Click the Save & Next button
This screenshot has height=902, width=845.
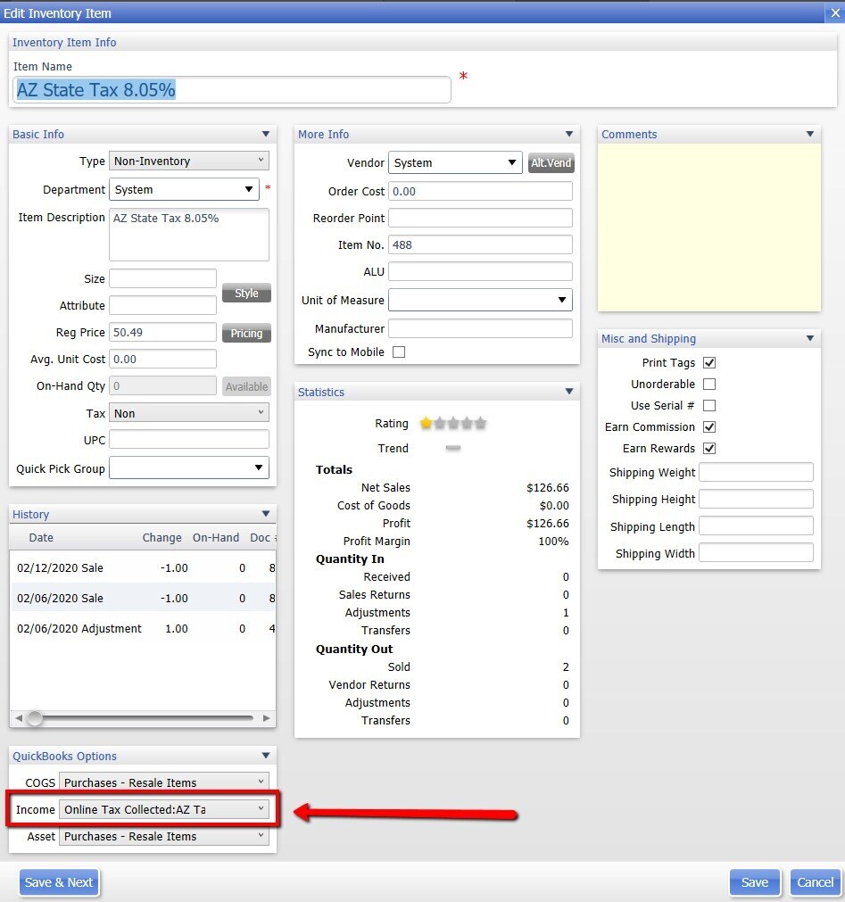(59, 882)
